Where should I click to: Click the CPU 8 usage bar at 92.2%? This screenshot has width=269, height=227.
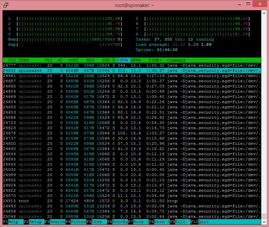tap(197, 34)
